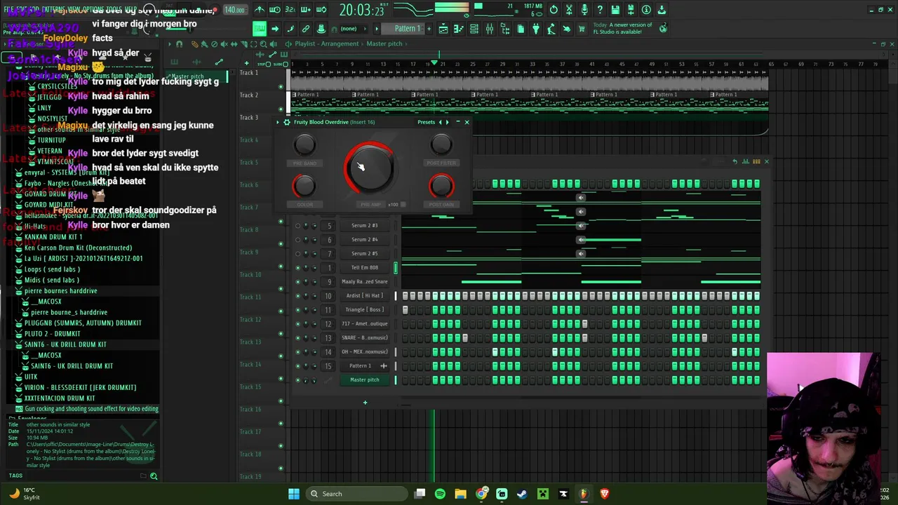Select the Tell Em 808 channel button
Image resolution: width=898 pixels, height=505 pixels.
point(364,268)
